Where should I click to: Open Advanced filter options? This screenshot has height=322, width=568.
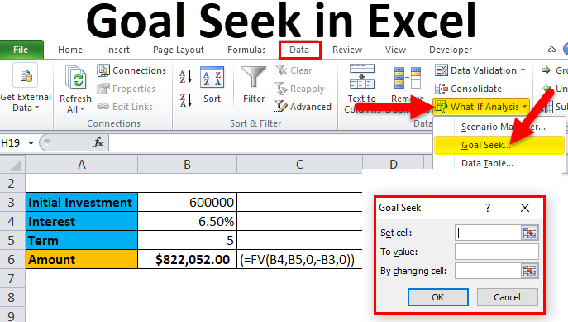point(303,107)
